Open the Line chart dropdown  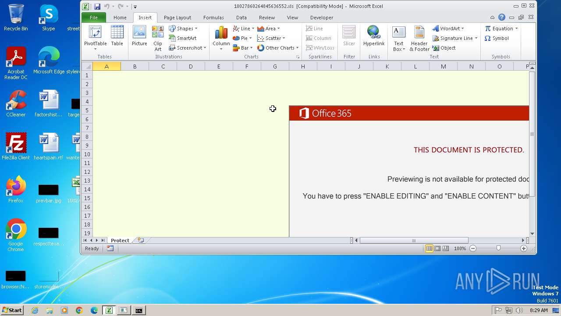(x=243, y=29)
